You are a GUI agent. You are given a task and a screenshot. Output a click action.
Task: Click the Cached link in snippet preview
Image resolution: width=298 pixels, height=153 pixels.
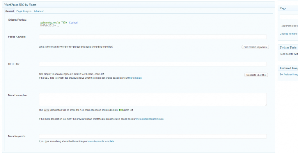coord(73,23)
